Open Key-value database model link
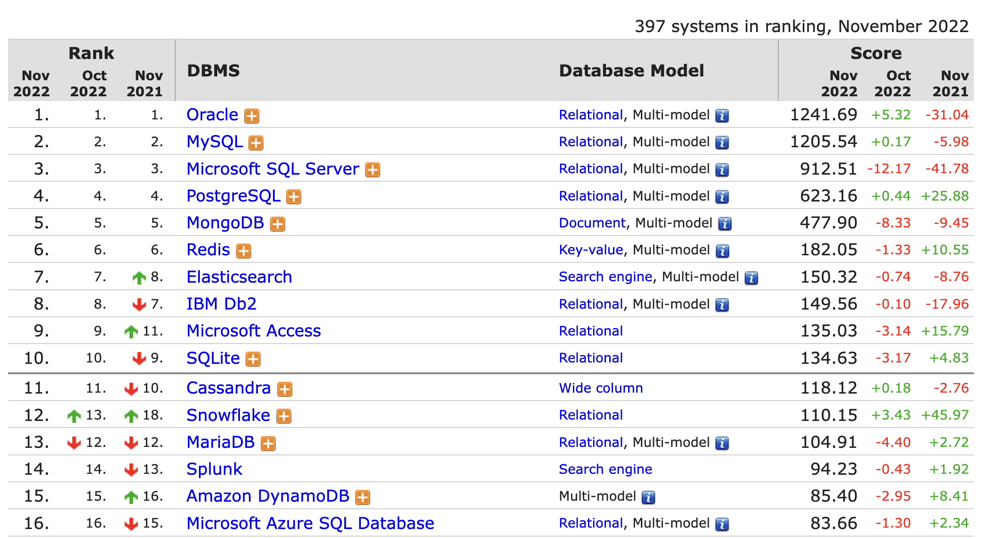Image resolution: width=988 pixels, height=538 pixels. click(590, 250)
